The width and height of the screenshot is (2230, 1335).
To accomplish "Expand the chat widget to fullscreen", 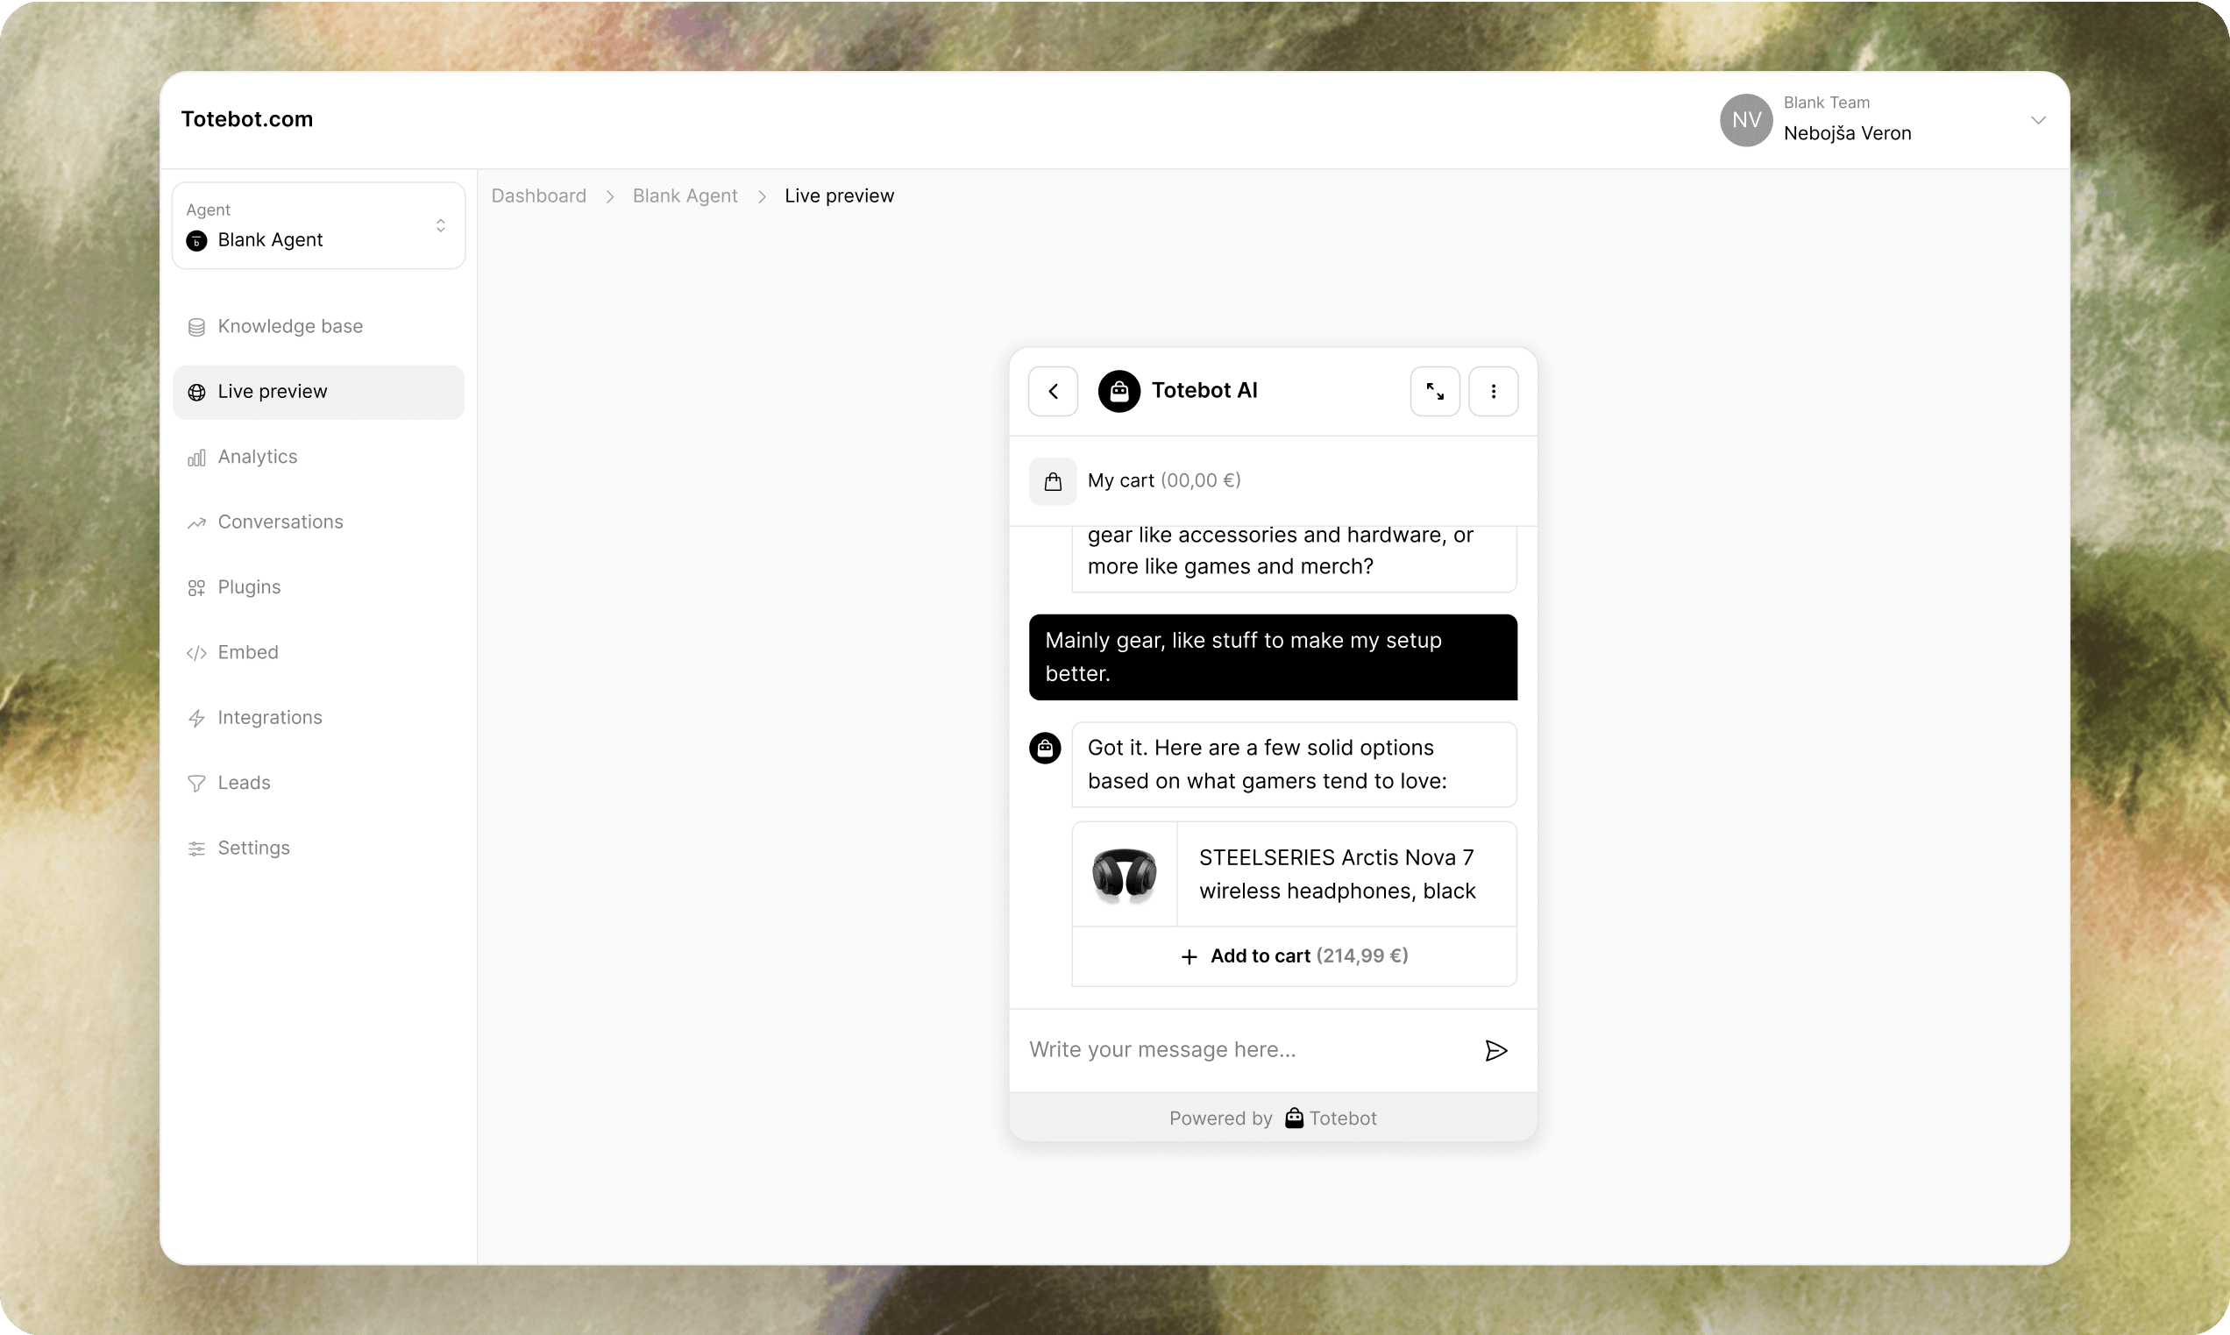I will 1434,391.
